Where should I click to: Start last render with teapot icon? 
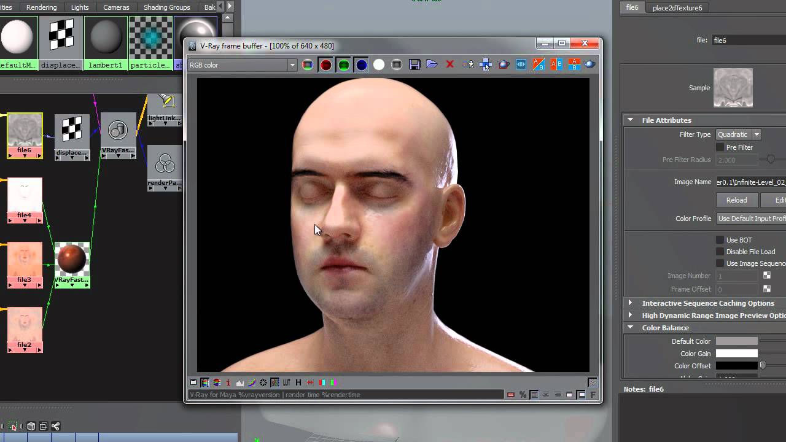(504, 64)
